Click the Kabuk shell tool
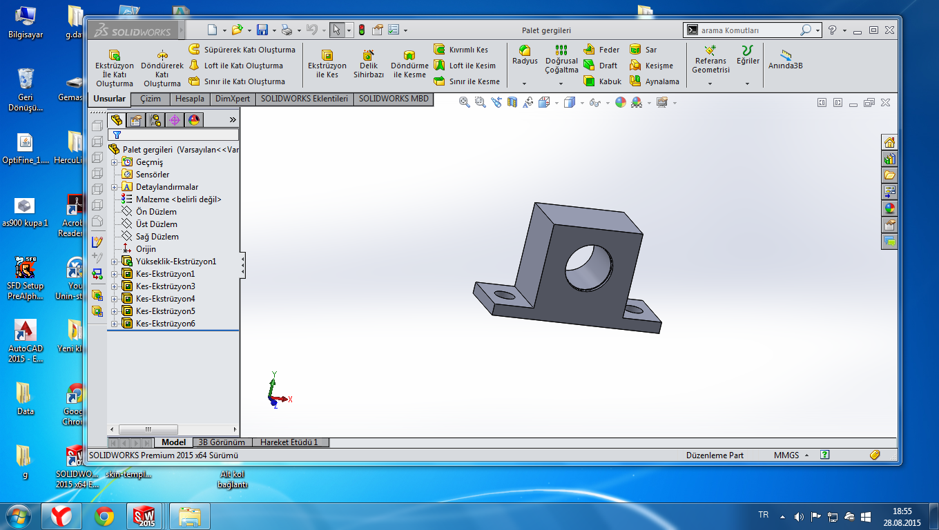 (x=602, y=81)
